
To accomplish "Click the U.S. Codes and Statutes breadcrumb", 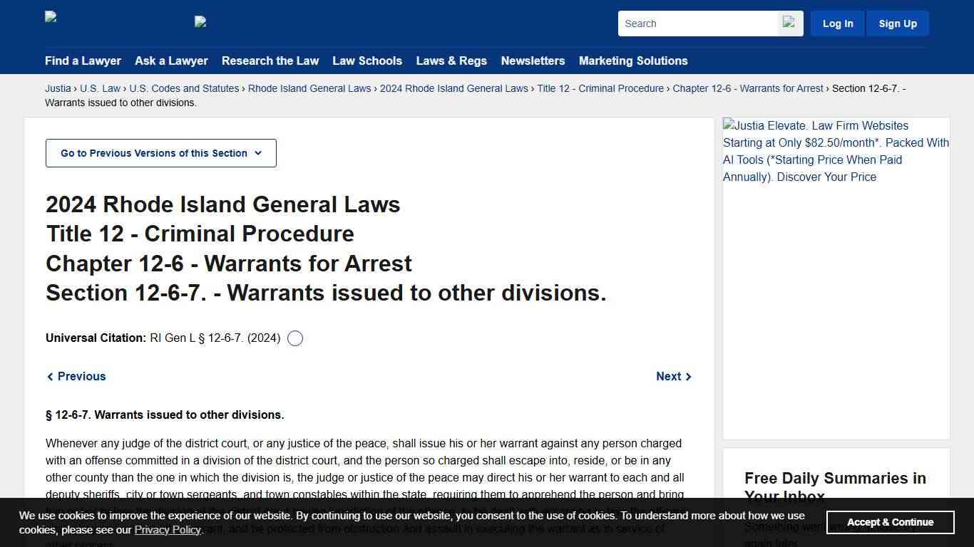I will (184, 88).
